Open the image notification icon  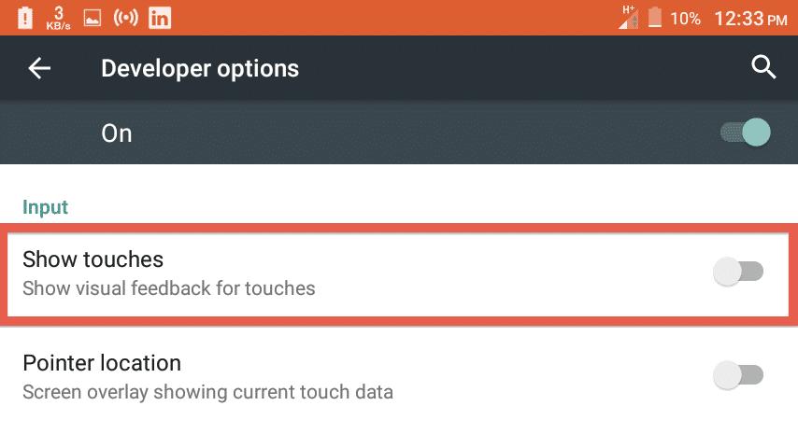pos(93,19)
